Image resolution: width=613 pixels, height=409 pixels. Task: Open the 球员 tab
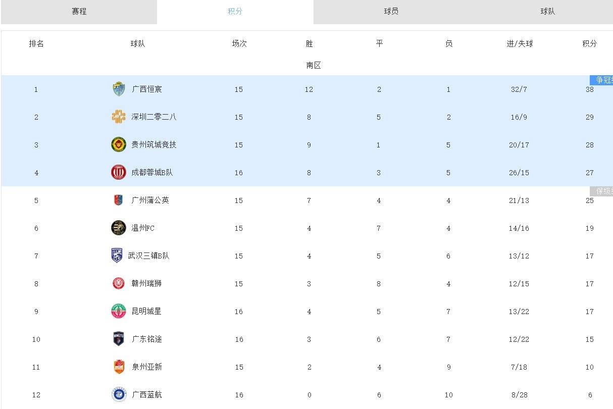[391, 12]
